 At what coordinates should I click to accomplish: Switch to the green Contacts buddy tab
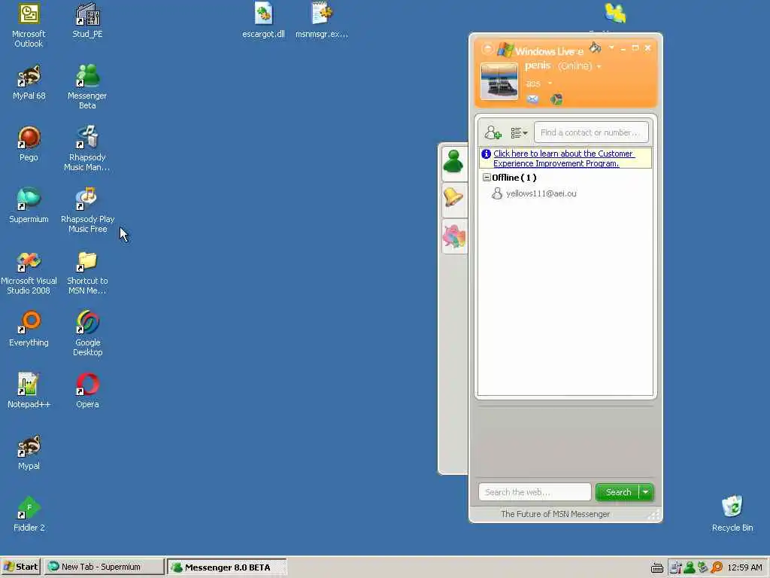[x=453, y=162]
